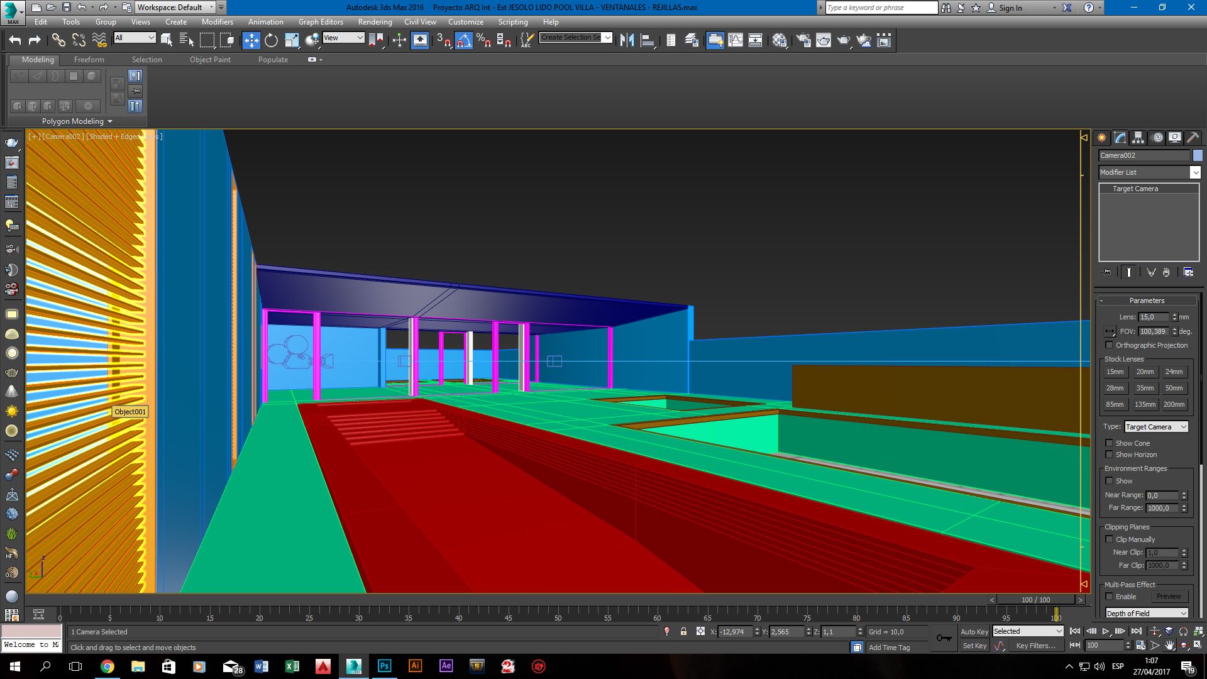The height and width of the screenshot is (679, 1207).
Task: Select the Depth of Field dropdown
Action: [x=1147, y=613]
